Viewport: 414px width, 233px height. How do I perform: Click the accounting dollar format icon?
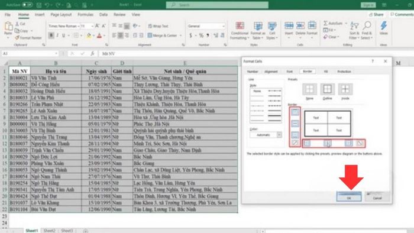point(190,35)
